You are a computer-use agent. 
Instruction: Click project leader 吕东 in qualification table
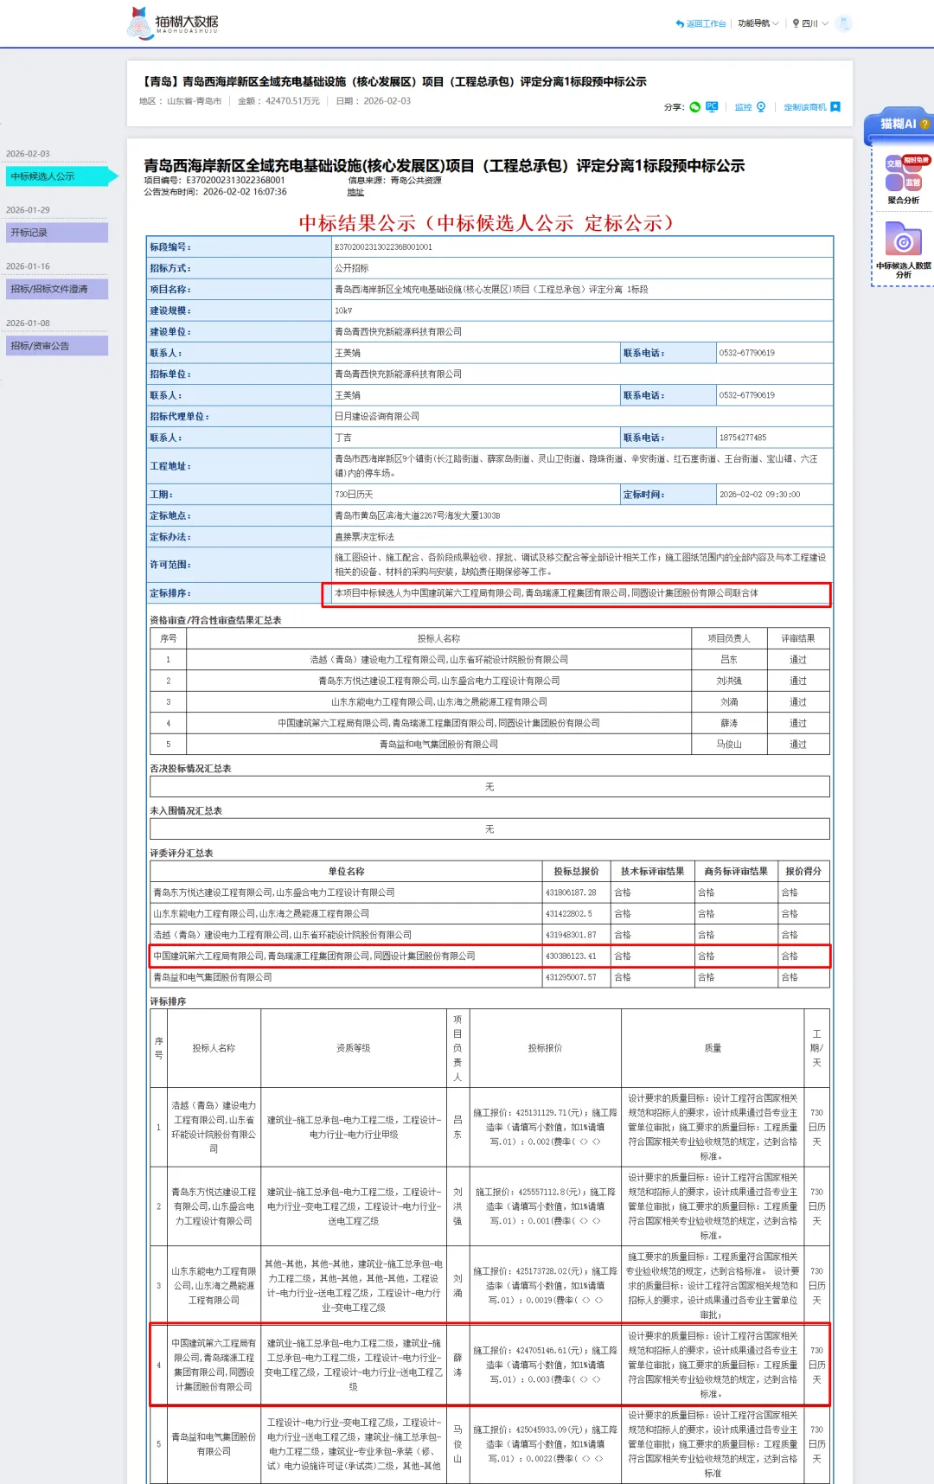tap(729, 660)
